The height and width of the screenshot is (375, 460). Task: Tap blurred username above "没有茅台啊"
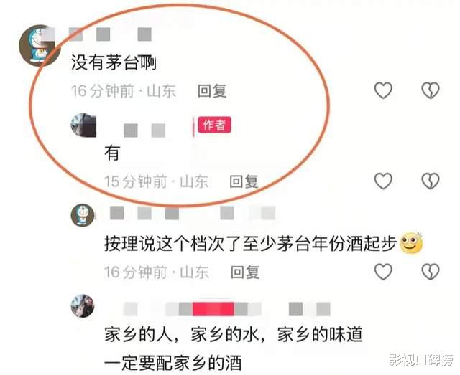coord(110,34)
